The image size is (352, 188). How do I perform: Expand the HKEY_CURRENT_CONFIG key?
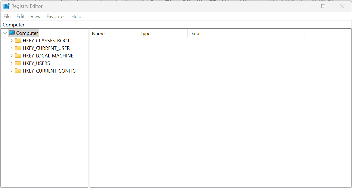(11, 71)
